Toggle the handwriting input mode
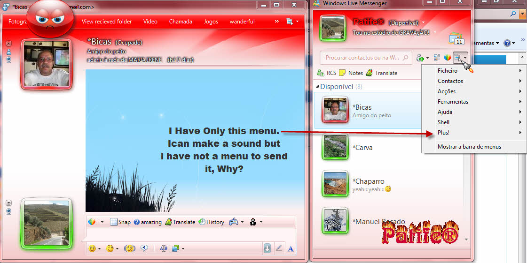The image size is (527, 263). click(279, 249)
